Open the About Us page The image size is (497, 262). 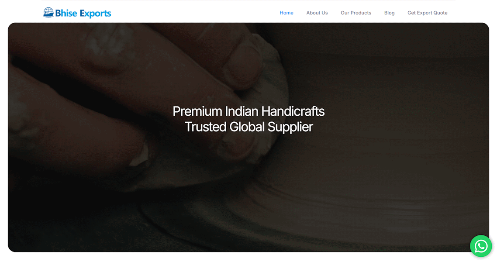point(317,13)
